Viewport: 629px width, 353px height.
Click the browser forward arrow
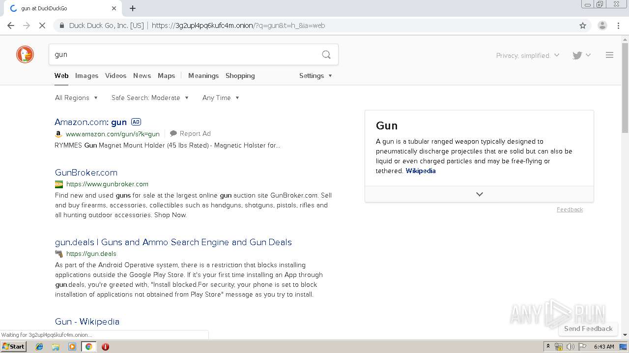click(x=27, y=25)
